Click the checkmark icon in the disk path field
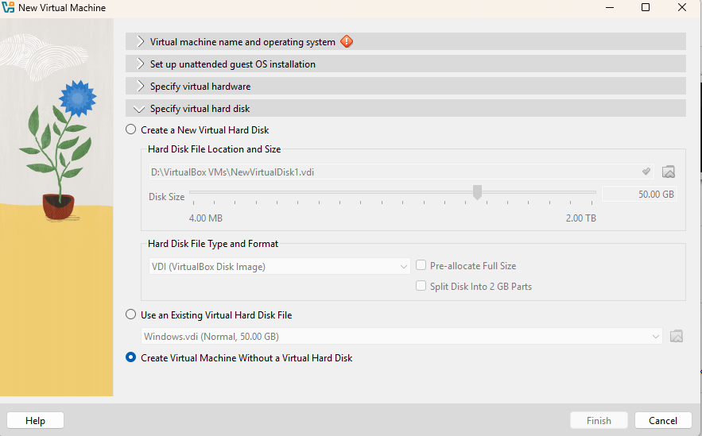This screenshot has height=436, width=702. click(646, 172)
